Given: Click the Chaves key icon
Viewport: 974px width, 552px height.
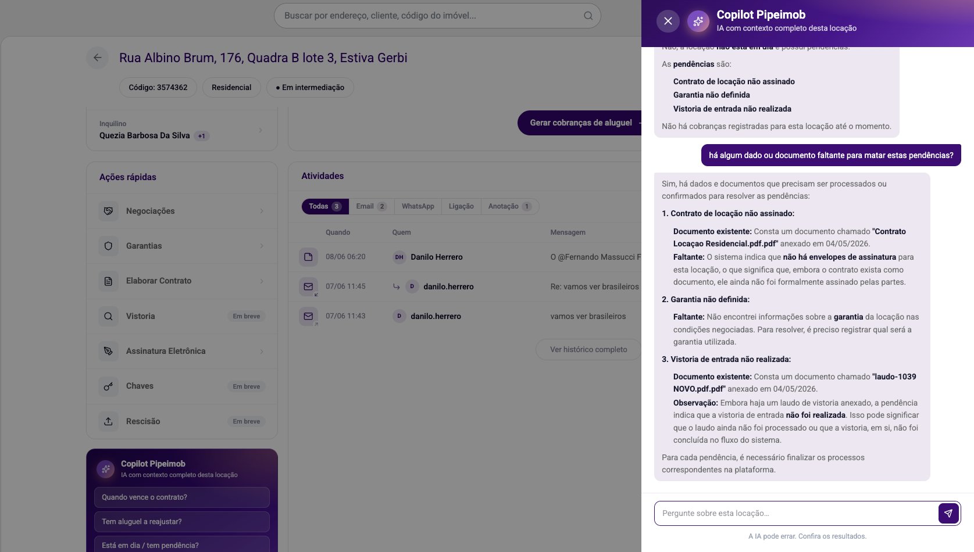Looking at the screenshot, I should click(x=108, y=386).
